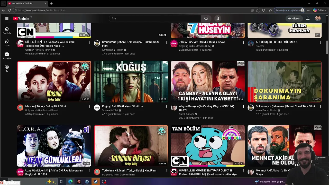
Task: Click the weather widget Pzt günü 1 mm yağmur
Action: 270,181
